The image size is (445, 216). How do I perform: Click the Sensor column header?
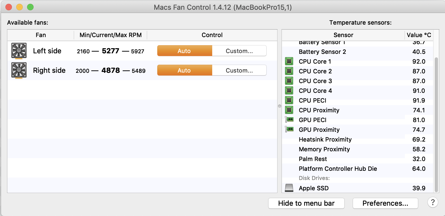tap(343, 35)
